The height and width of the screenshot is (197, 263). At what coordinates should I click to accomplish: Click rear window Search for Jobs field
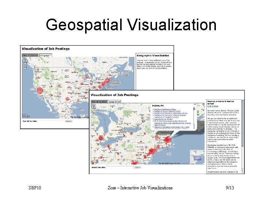click(x=51, y=121)
